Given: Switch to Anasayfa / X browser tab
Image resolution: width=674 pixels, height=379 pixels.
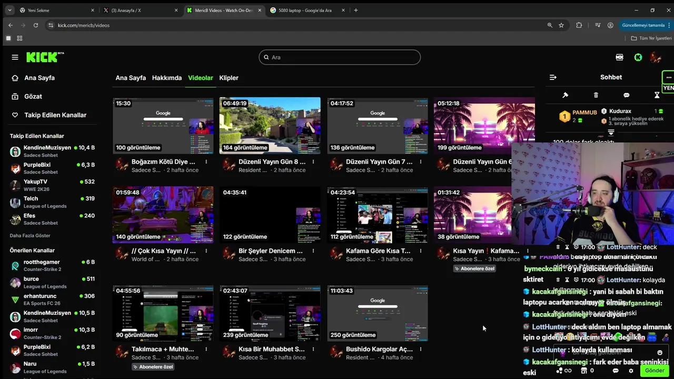Looking at the screenshot, I should (140, 10).
